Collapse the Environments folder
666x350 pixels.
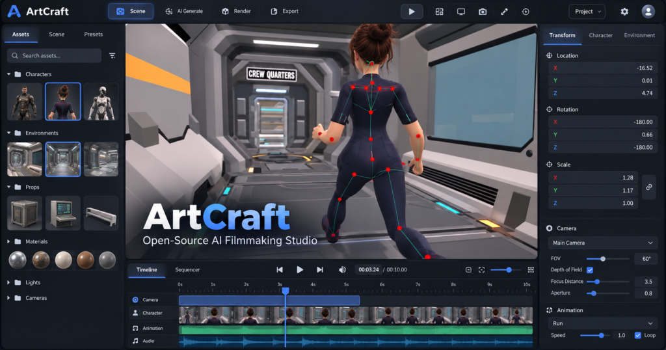click(9, 133)
